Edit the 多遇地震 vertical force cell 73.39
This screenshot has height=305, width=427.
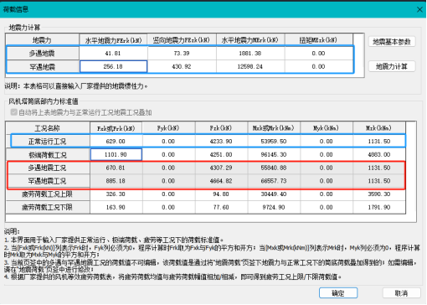point(182,54)
